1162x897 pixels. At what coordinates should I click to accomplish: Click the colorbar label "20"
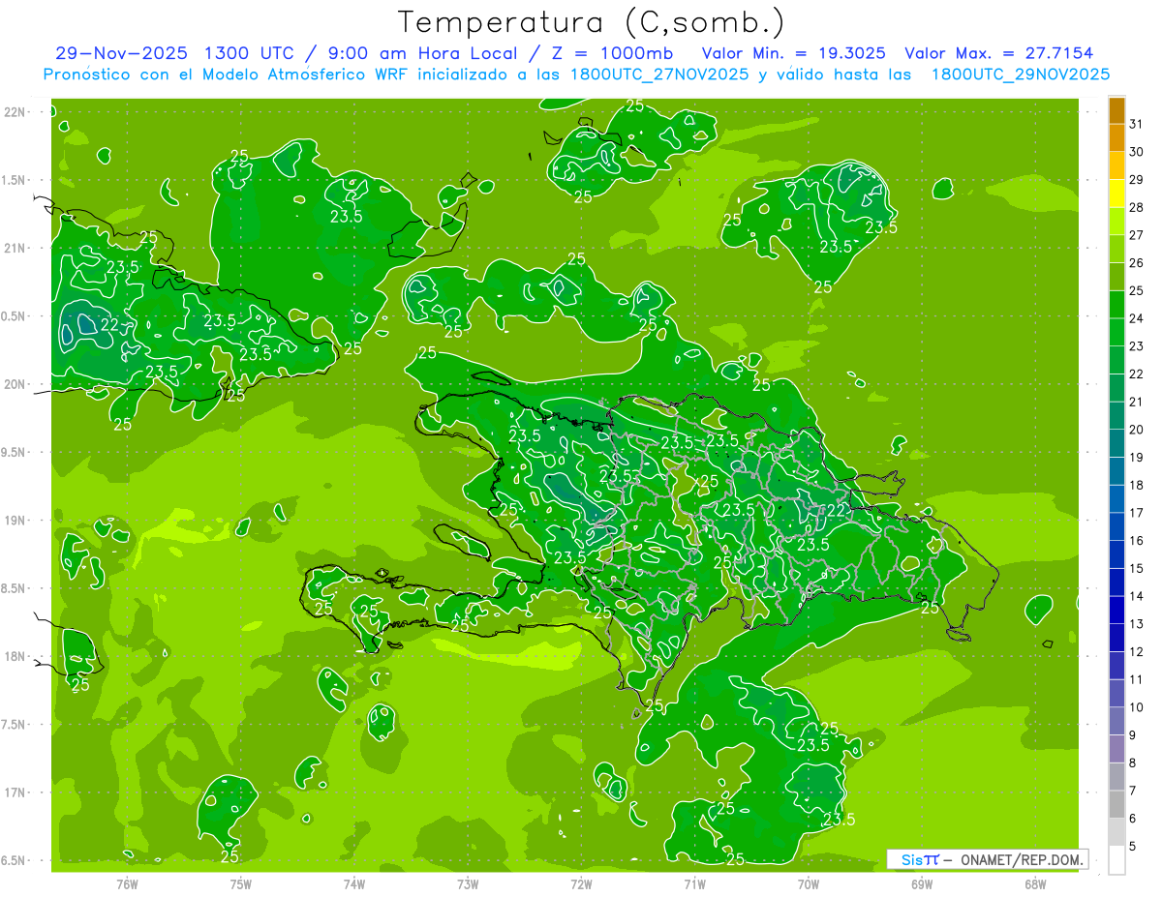click(1137, 430)
